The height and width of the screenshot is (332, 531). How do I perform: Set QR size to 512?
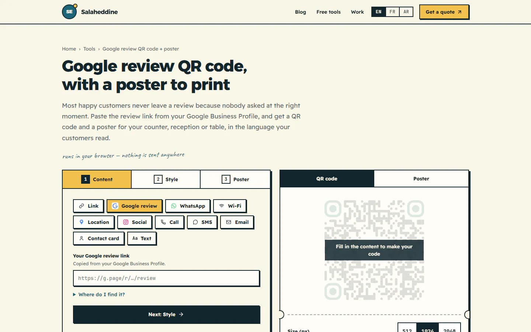[x=407, y=328]
